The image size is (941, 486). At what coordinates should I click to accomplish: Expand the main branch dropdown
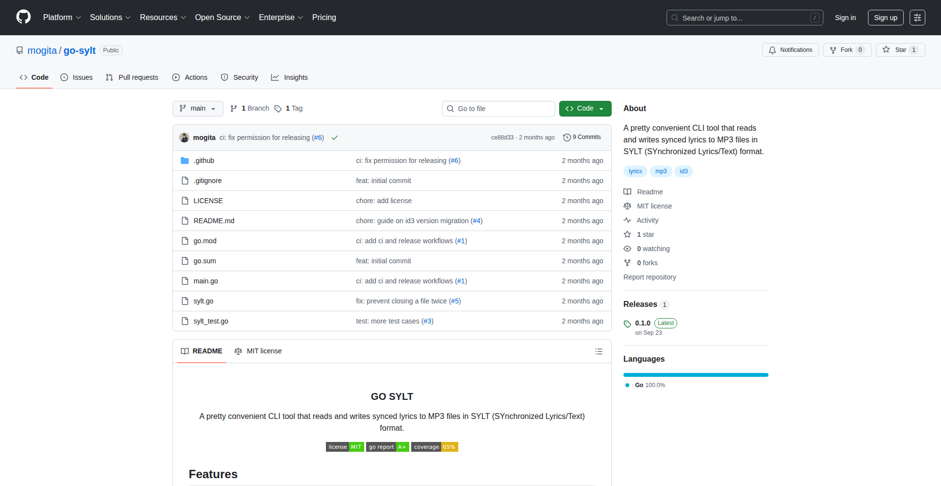click(x=198, y=109)
